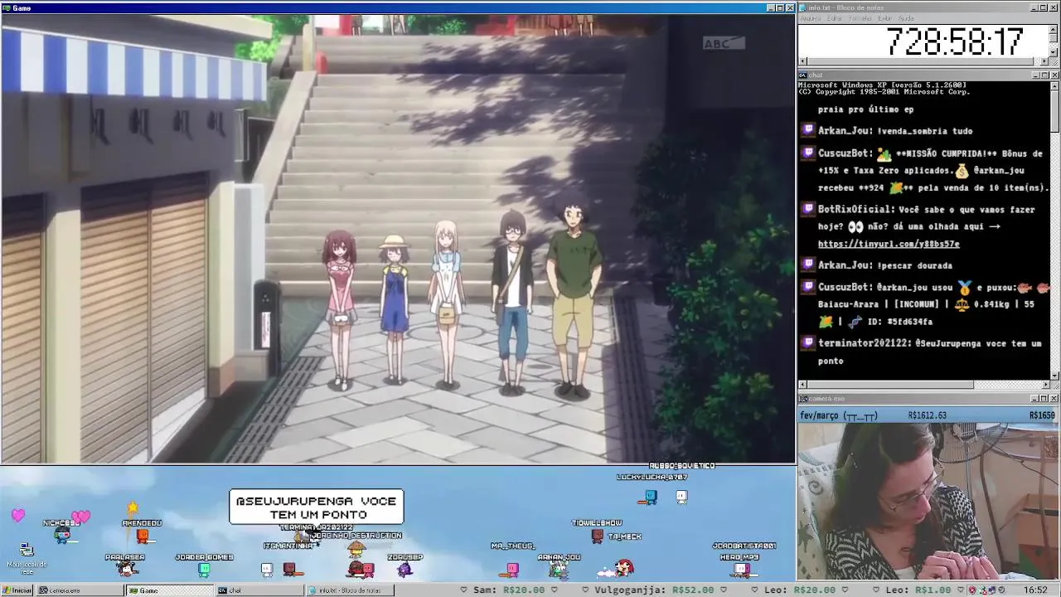Screen dimensions: 1061x597
Task: Click the PAALASEA avatar character
Action: point(126,569)
